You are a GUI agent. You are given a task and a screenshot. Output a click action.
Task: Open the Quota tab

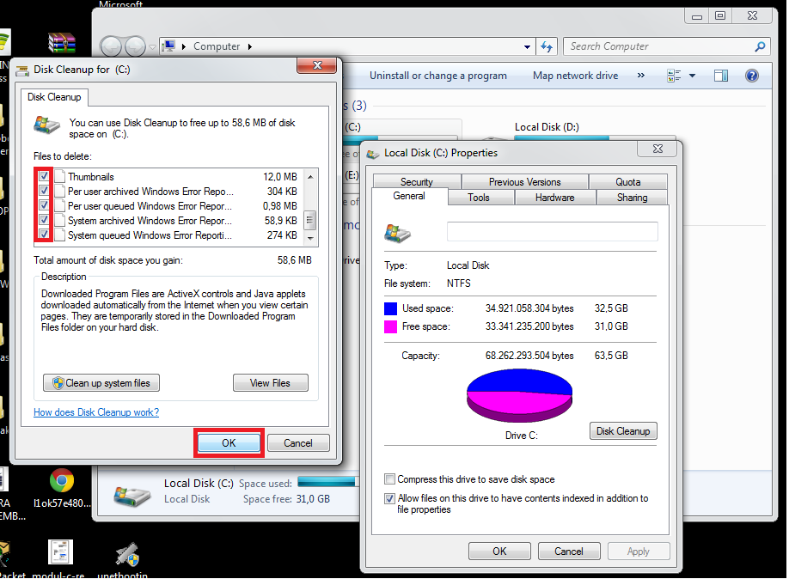pyautogui.click(x=628, y=182)
